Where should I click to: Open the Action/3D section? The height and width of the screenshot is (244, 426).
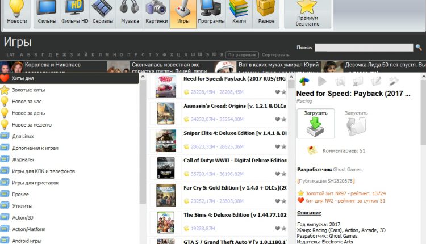(23, 218)
